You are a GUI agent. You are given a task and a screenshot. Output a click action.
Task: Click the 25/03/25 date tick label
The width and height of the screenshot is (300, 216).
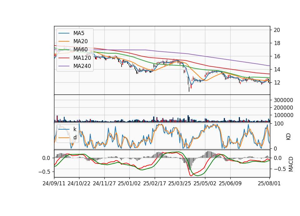coord(180,183)
